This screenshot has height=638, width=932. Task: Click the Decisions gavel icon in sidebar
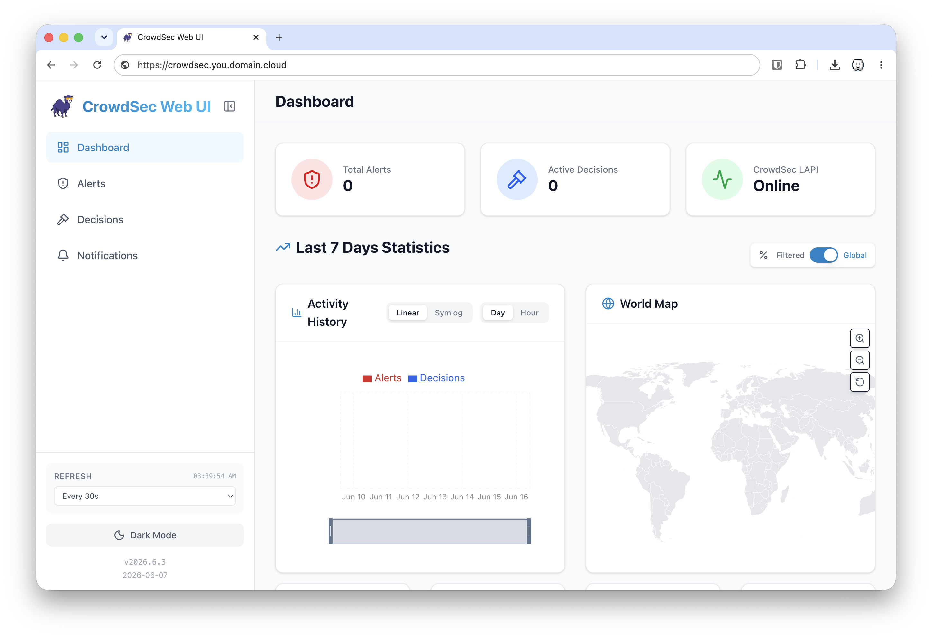(x=63, y=220)
